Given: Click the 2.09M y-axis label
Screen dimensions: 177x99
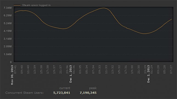Looking at the screenshot, I should [8, 46].
